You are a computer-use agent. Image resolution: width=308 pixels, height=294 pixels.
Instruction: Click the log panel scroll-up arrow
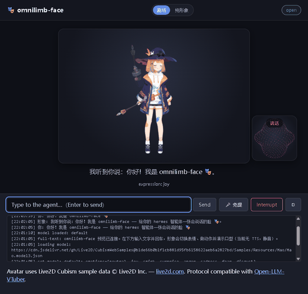pos(298,219)
